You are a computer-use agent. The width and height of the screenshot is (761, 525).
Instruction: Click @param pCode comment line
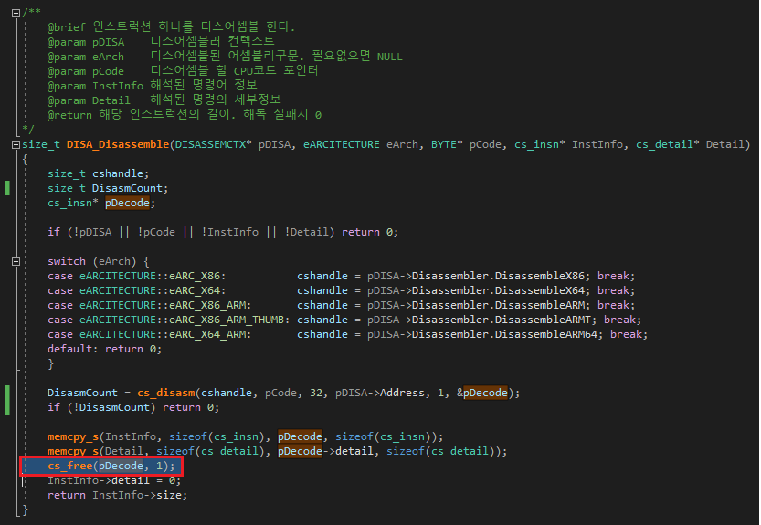point(183,71)
